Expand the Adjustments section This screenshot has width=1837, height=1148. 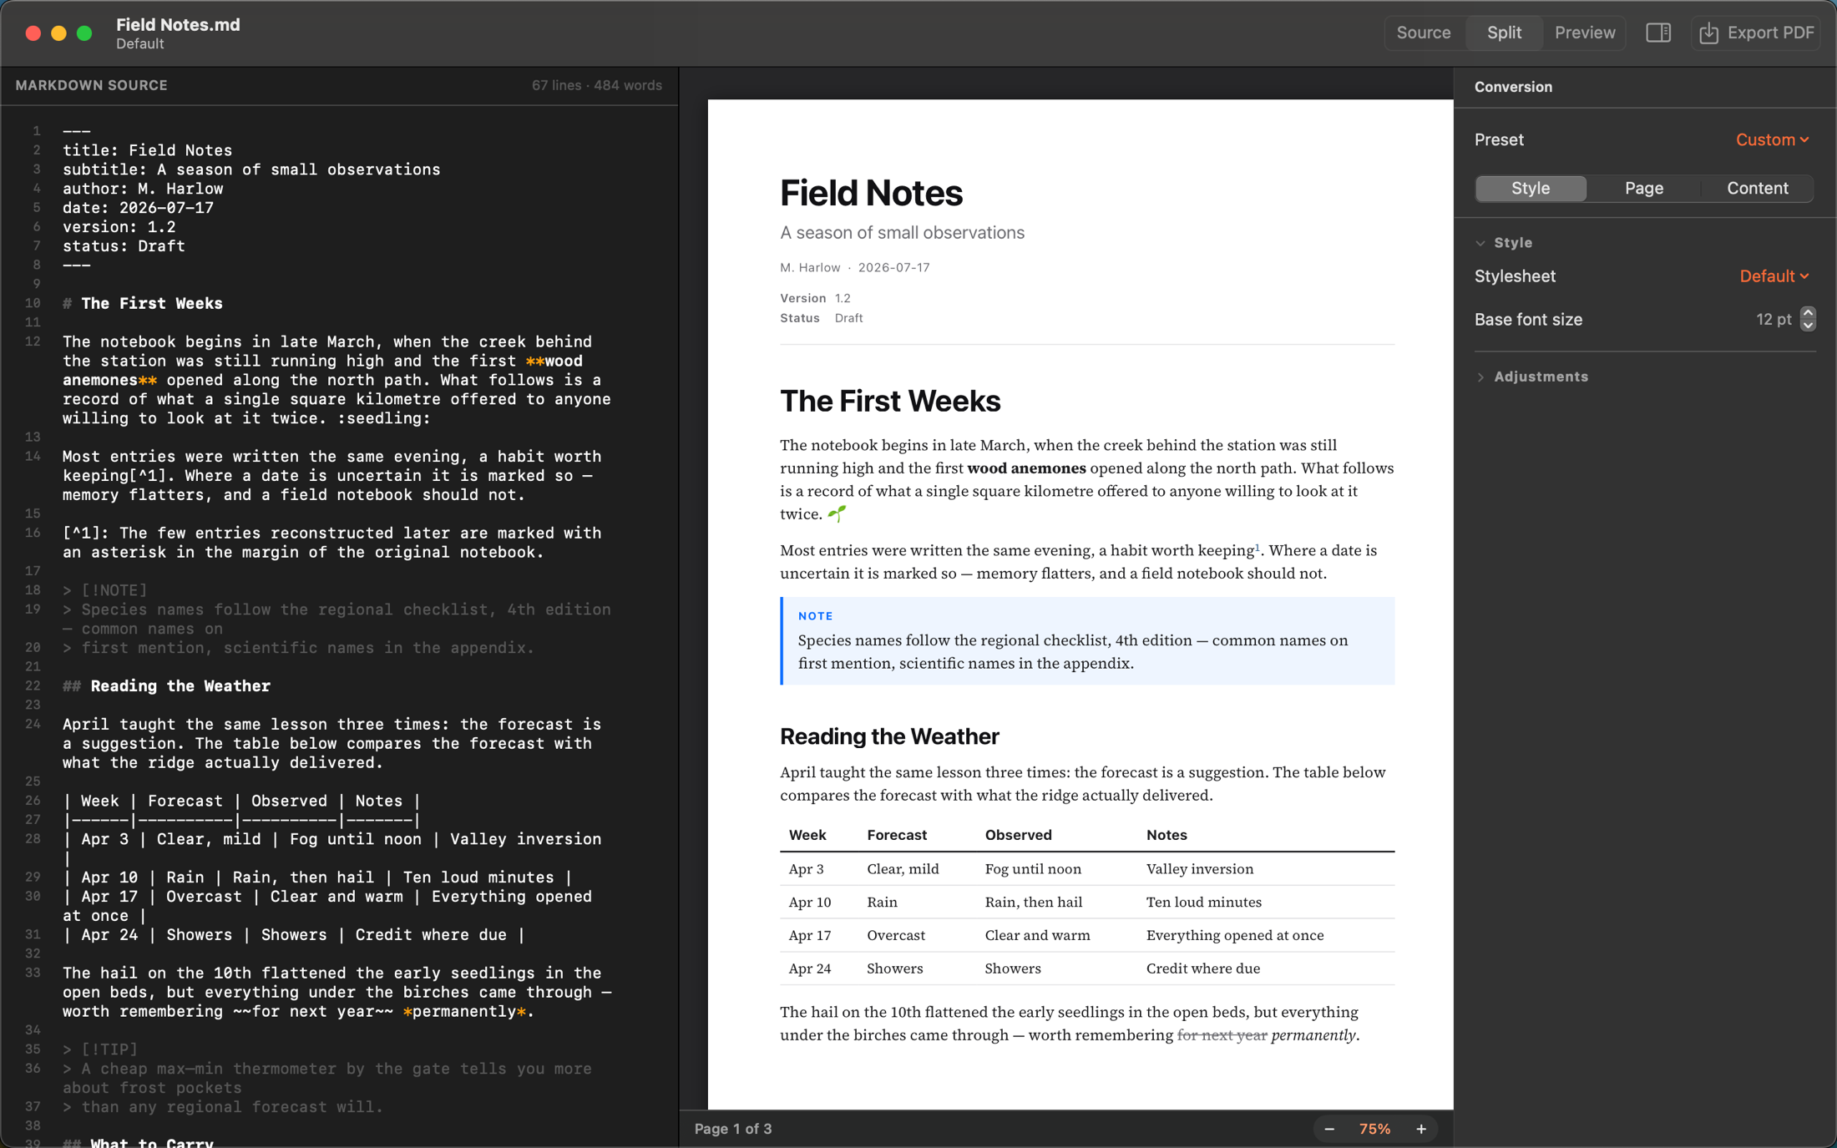click(x=1480, y=377)
